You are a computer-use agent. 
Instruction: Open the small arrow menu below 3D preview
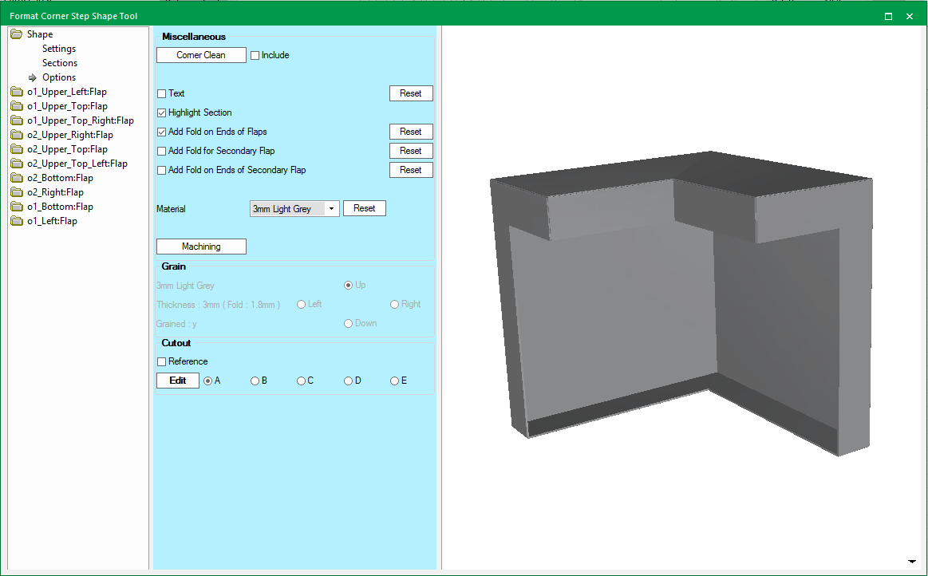911,561
